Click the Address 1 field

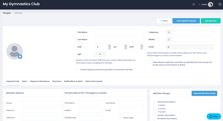pos(41,110)
